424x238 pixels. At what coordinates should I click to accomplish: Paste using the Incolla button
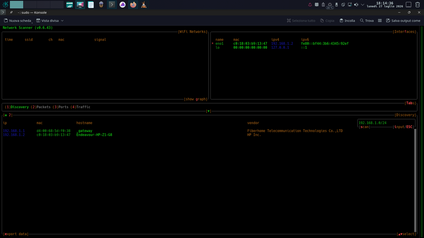tap(347, 21)
